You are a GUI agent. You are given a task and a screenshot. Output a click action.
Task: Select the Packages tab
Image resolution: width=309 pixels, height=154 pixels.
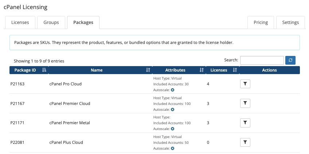pyautogui.click(x=83, y=23)
